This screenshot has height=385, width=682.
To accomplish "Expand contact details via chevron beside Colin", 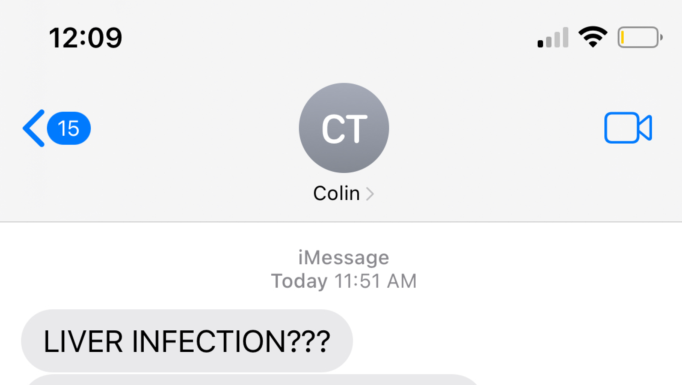I will [370, 194].
